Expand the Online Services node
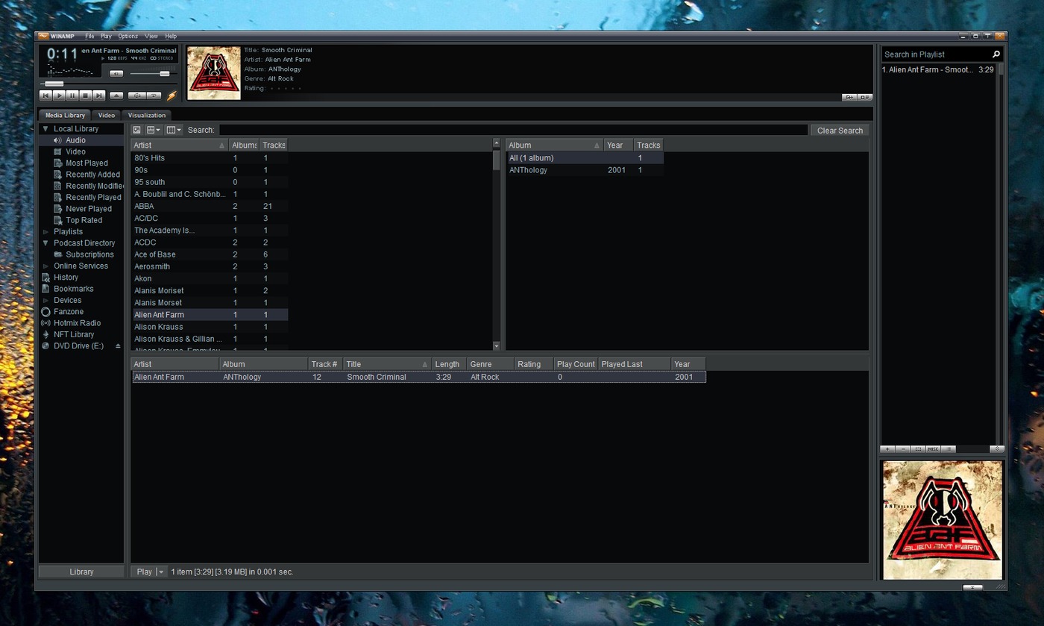The height and width of the screenshot is (626, 1044). click(45, 266)
